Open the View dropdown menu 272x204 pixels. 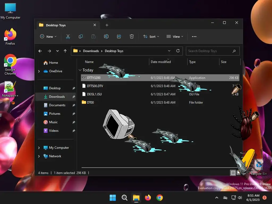(x=175, y=36)
